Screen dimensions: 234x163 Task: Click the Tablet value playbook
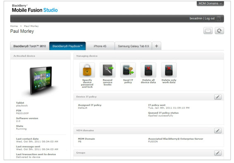(x=22, y=105)
